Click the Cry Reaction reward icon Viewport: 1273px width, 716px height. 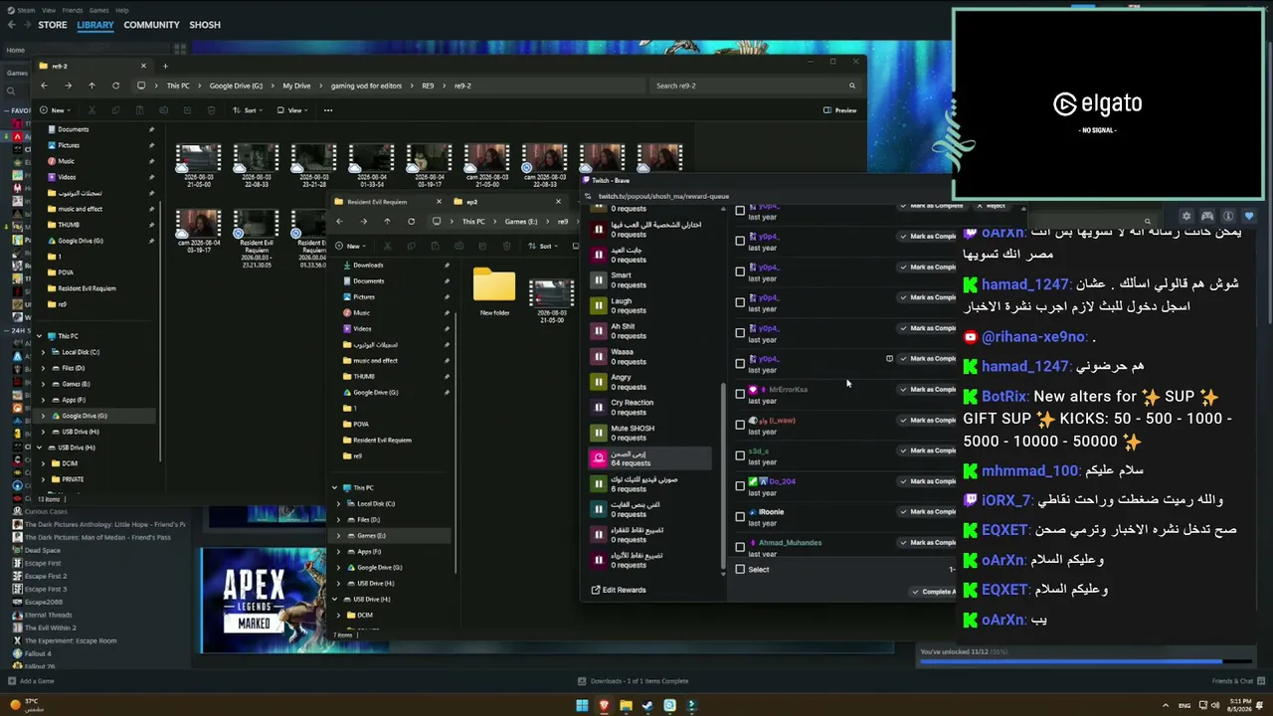point(598,407)
